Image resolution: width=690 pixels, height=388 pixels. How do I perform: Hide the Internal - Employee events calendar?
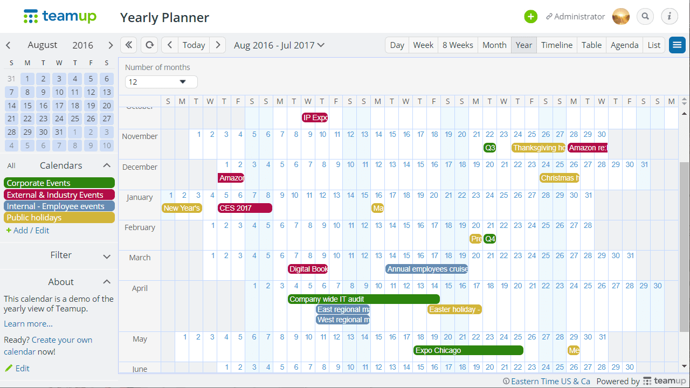point(59,206)
